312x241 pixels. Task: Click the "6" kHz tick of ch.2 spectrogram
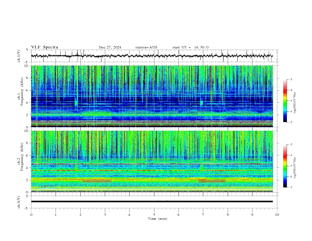coord(28,156)
